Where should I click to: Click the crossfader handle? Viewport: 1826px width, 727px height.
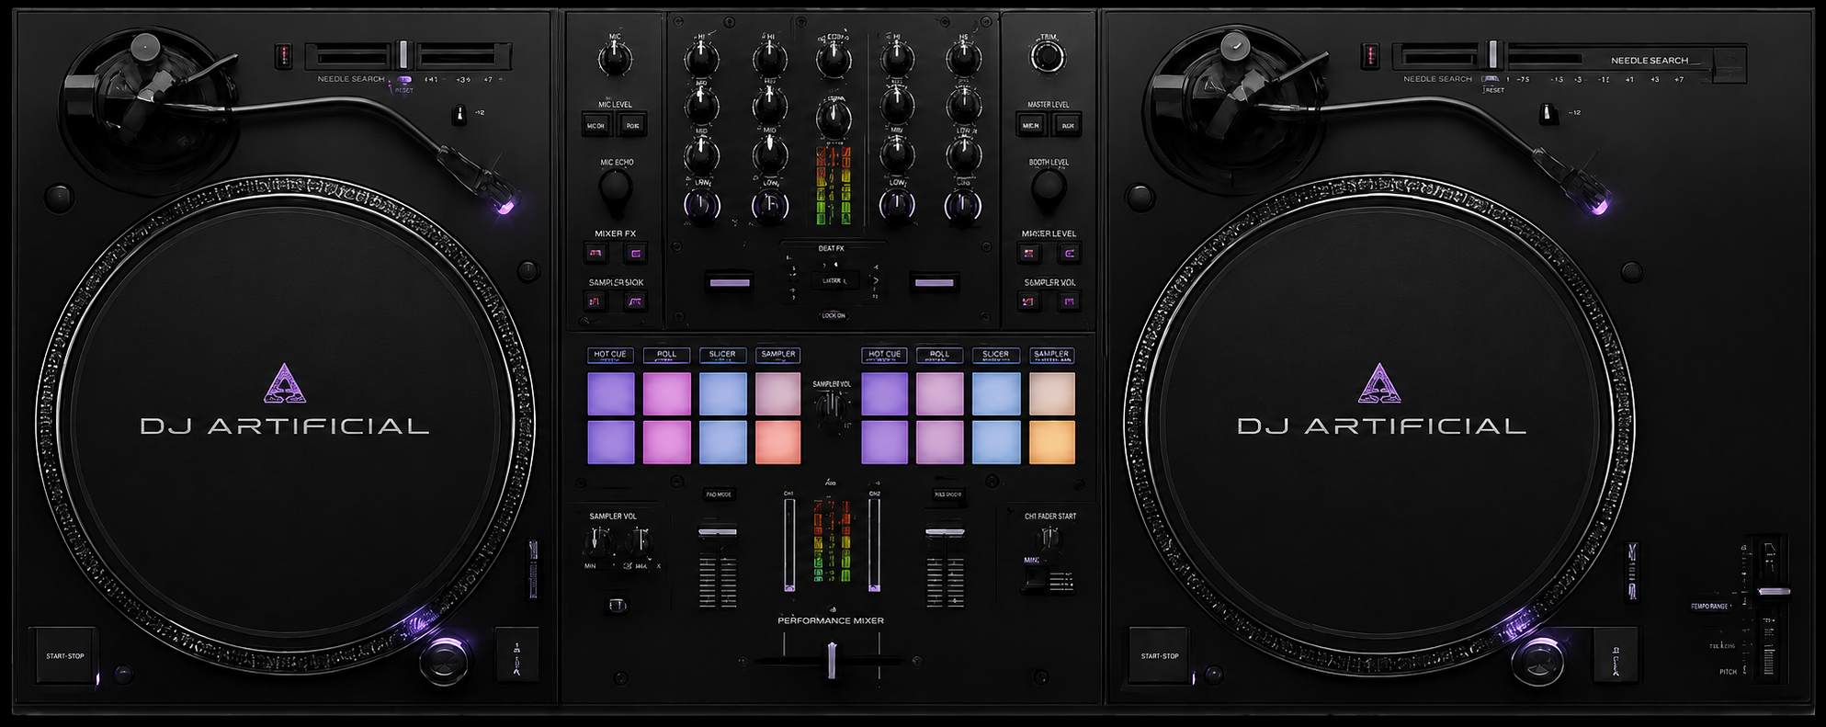832,660
